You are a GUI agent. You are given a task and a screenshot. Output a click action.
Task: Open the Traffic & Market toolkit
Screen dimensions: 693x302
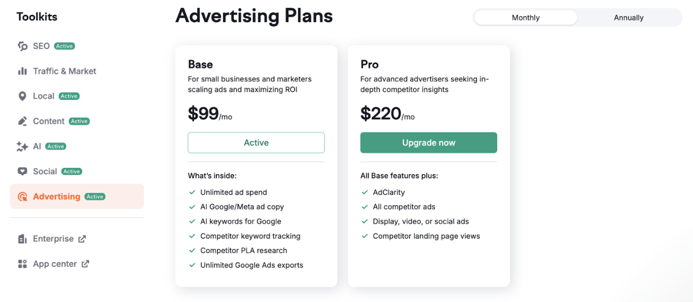click(x=64, y=71)
